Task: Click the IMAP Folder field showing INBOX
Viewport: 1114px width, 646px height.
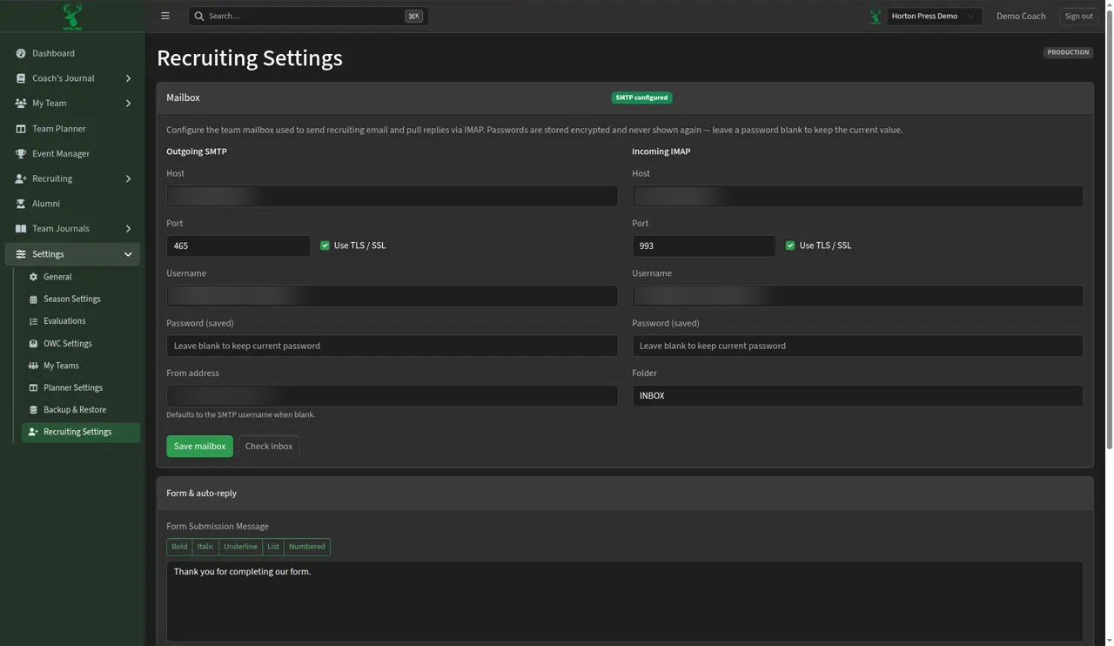Action: [x=857, y=396]
